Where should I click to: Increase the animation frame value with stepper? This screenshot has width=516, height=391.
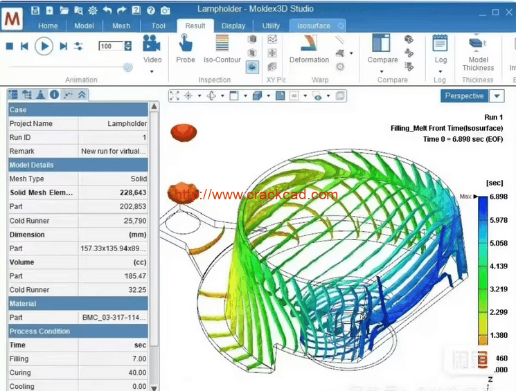coord(127,44)
